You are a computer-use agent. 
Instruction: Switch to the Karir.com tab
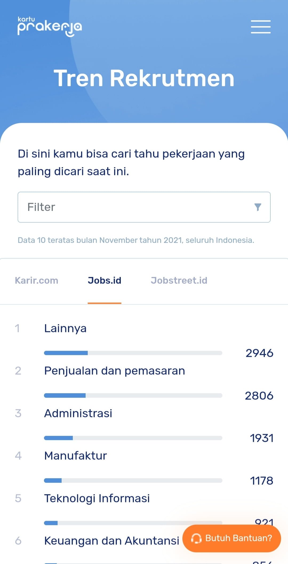(x=37, y=280)
